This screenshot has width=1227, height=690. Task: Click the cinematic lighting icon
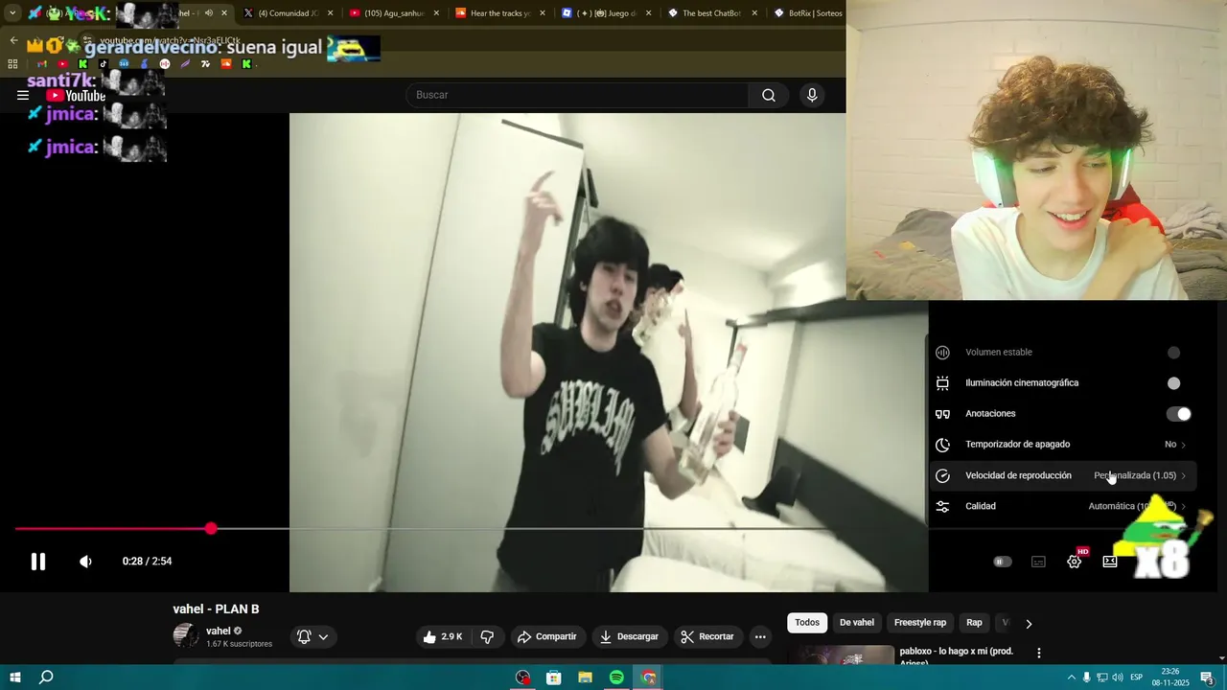[x=942, y=383]
